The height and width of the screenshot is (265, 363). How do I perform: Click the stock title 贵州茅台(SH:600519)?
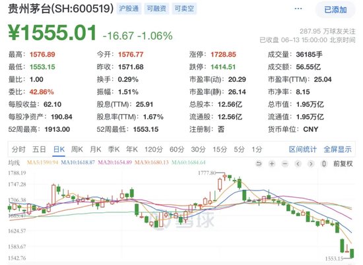[x=61, y=9]
